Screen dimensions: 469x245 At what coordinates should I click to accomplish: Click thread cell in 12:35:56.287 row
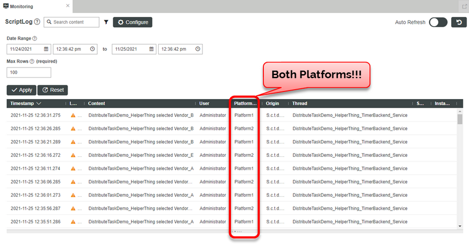coord(350,208)
